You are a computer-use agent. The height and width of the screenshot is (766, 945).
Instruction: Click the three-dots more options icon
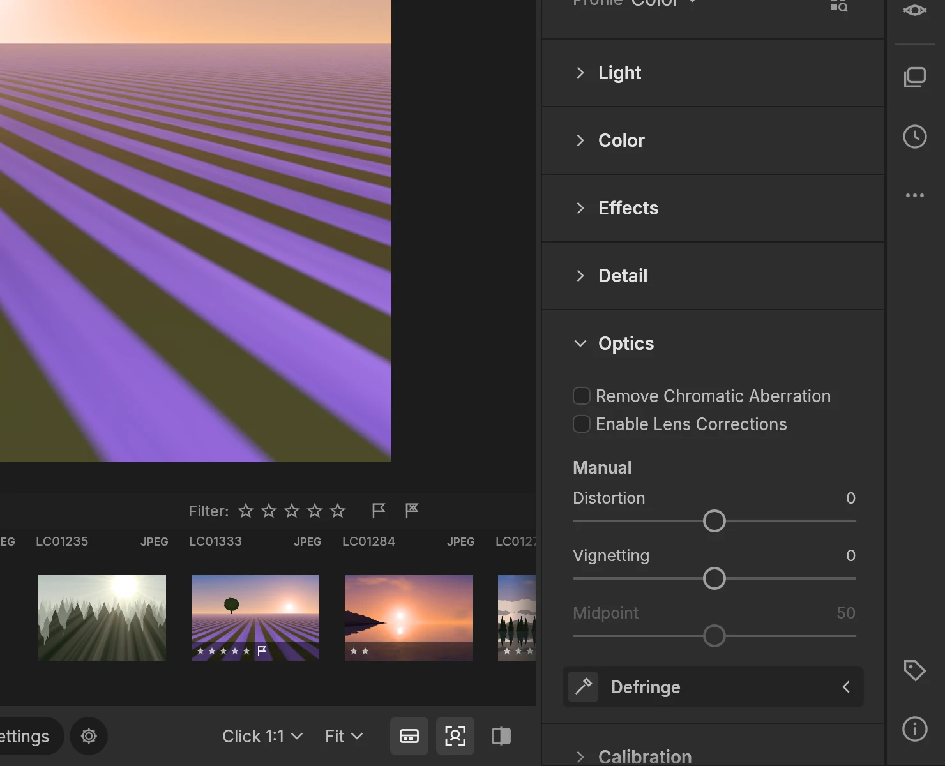(x=915, y=195)
